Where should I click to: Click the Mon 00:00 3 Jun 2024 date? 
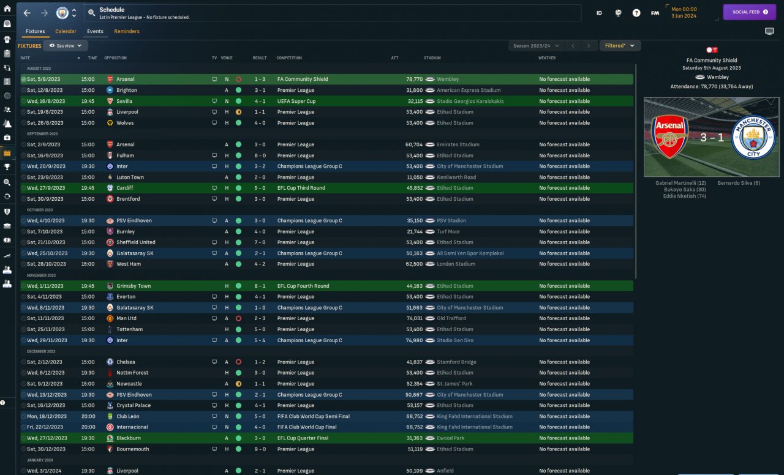(684, 13)
